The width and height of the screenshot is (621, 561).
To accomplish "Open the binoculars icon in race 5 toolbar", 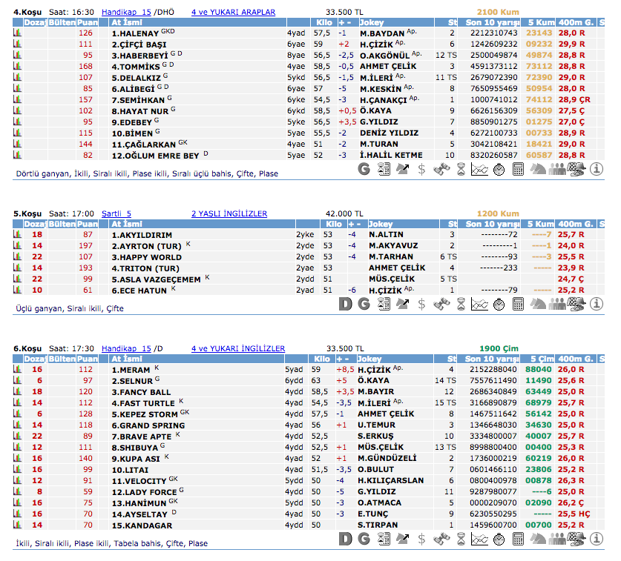I will 442,304.
